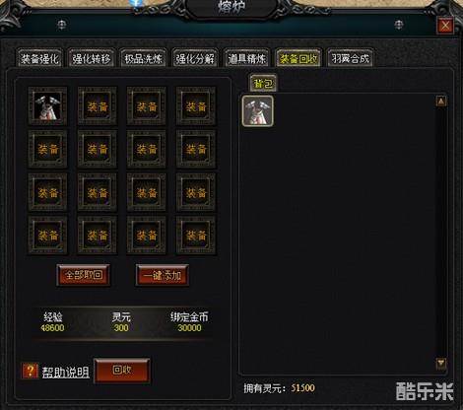Click the first 装备 slot in the bottom row
Viewport: 463px width, 410px height.
(x=47, y=235)
